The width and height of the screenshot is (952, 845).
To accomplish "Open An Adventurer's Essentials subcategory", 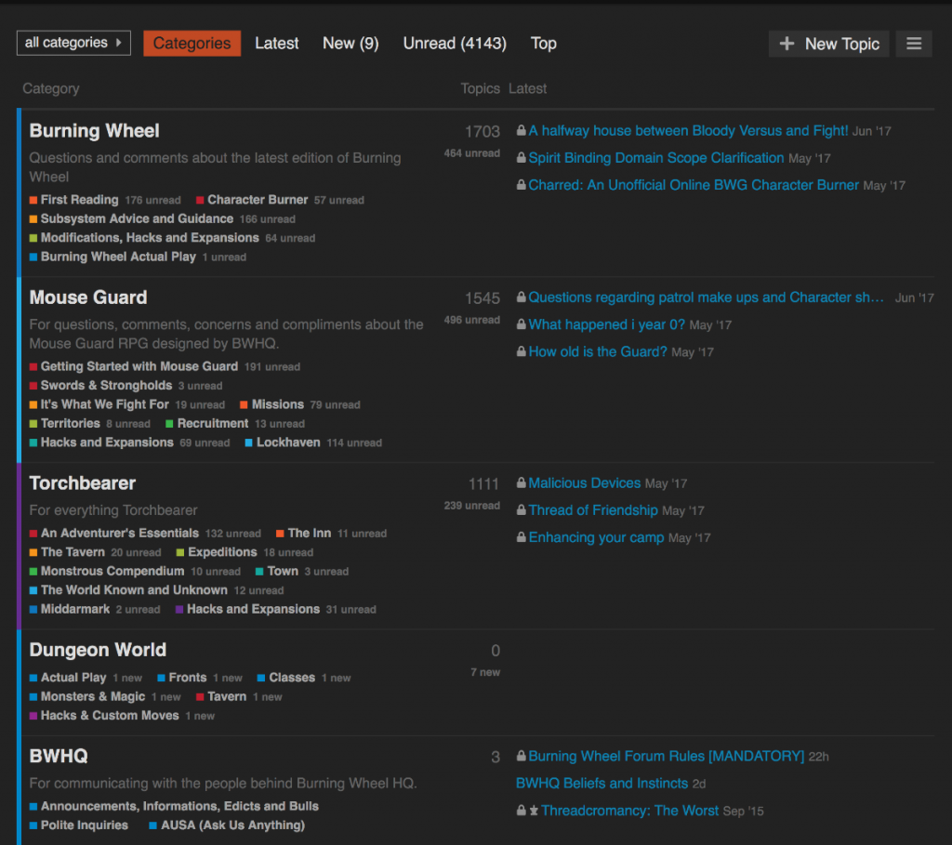I will (120, 533).
